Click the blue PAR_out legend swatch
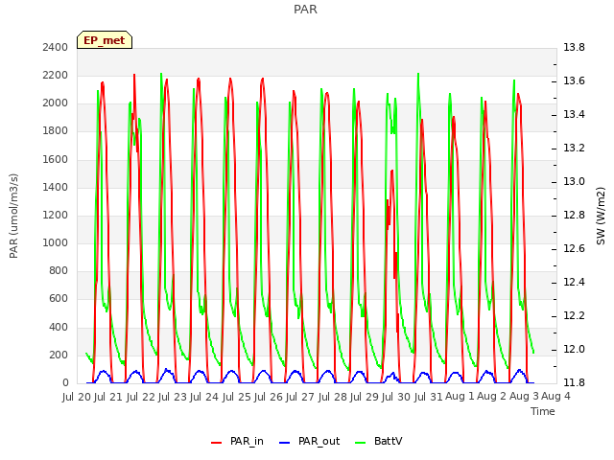This screenshot has height=460, width=614. pyautogui.click(x=285, y=443)
